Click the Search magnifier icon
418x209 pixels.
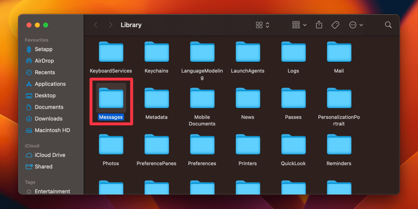pos(388,25)
